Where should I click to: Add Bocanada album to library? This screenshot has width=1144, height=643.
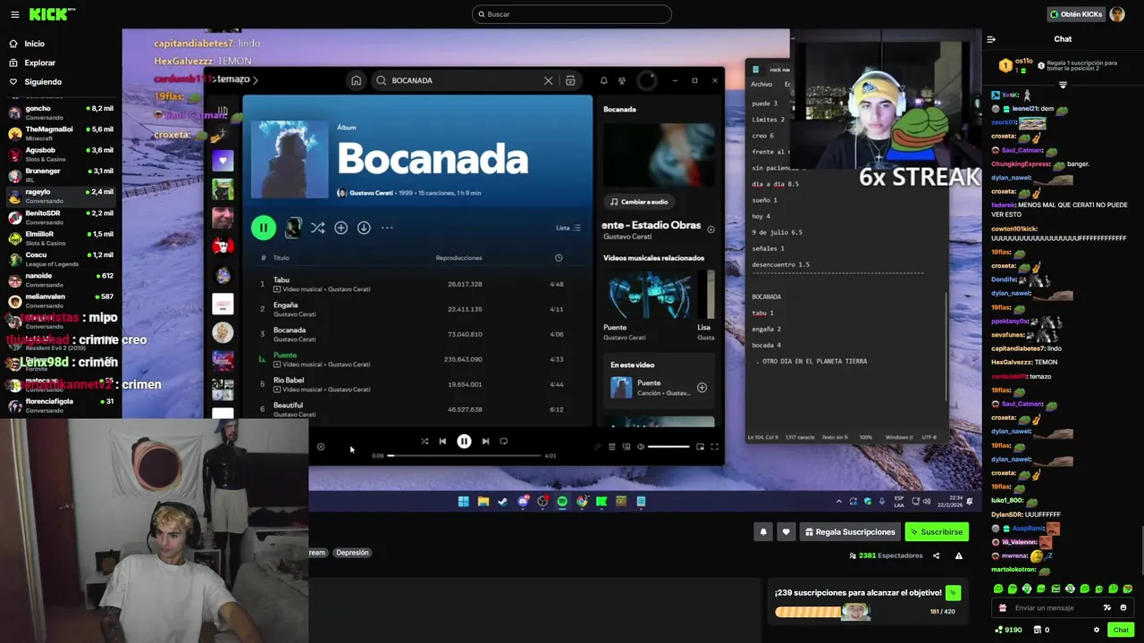coord(341,228)
